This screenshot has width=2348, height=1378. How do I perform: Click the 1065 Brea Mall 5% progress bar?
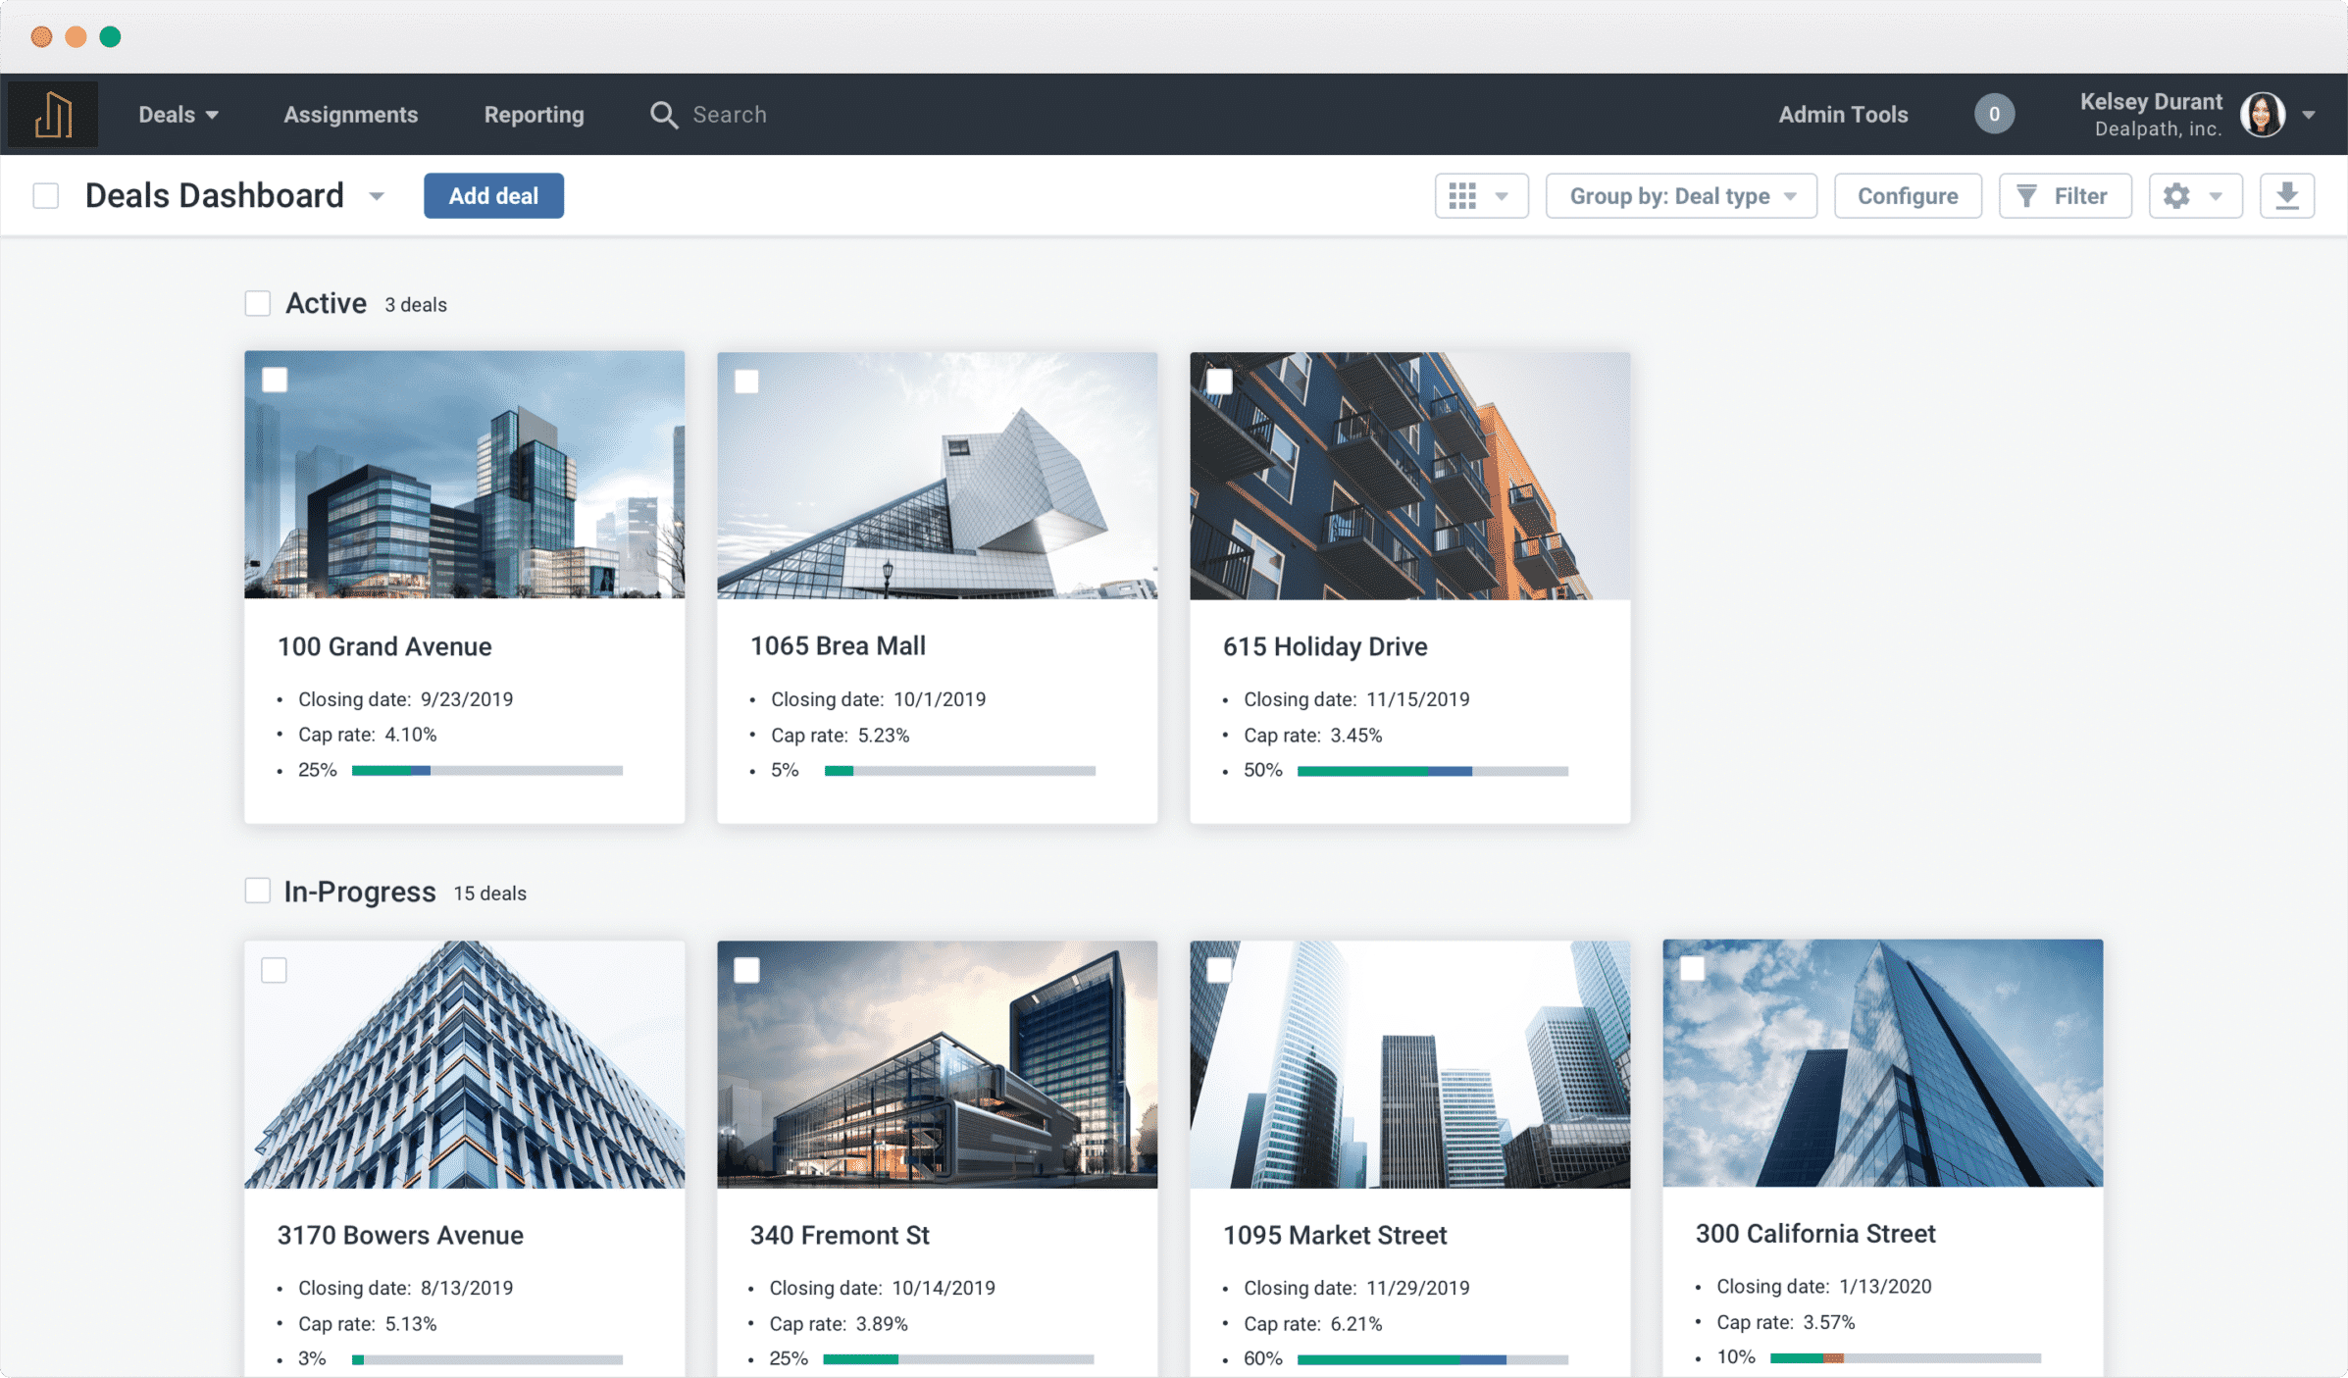[x=959, y=771]
